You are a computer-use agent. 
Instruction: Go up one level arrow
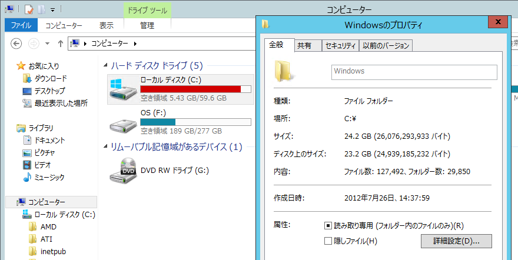[x=61, y=43]
